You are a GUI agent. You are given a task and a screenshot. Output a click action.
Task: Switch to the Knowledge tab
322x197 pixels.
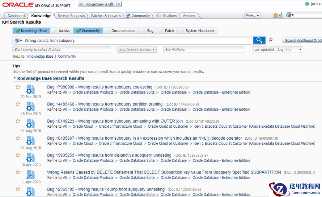tap(41, 16)
